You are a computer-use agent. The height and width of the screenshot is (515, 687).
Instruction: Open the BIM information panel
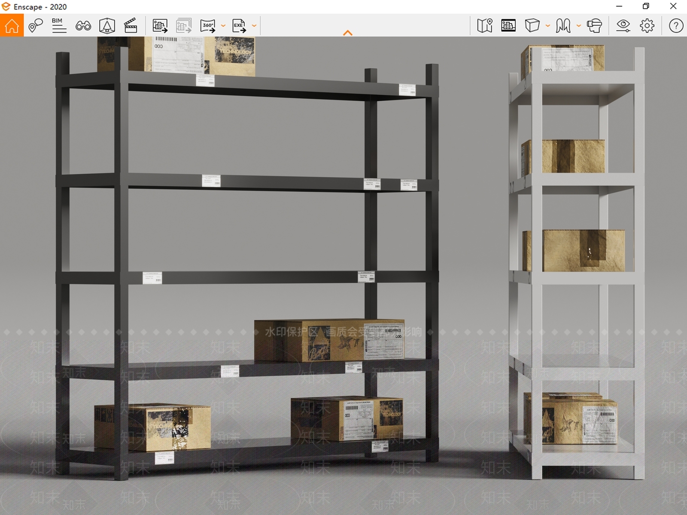59,26
